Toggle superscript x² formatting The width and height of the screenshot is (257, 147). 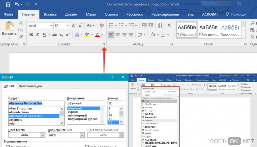(x=68, y=35)
